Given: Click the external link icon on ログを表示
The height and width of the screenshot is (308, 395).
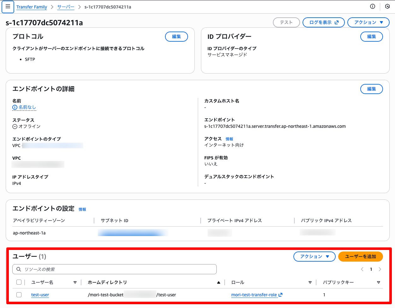Looking at the screenshot, I should (337, 22).
